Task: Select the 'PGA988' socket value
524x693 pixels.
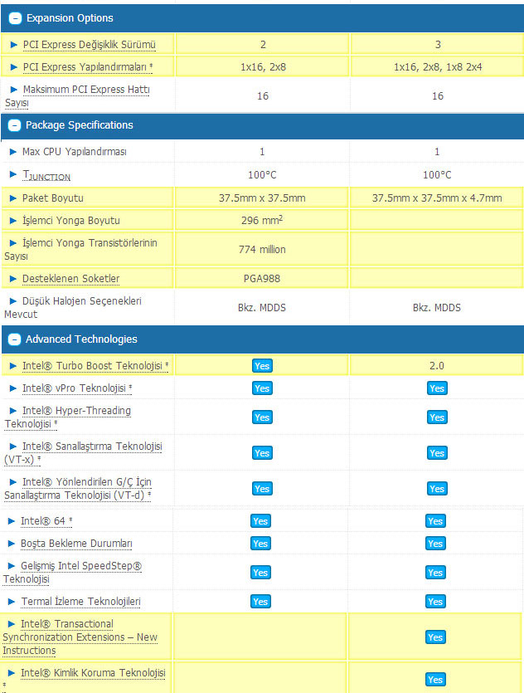Action: coord(262,279)
